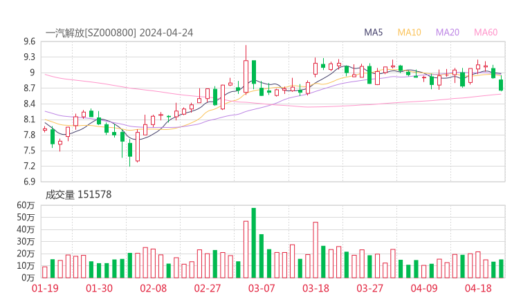The image size is (512, 304).
Task: Click the 7.8 price axis label
Action: click(29, 135)
